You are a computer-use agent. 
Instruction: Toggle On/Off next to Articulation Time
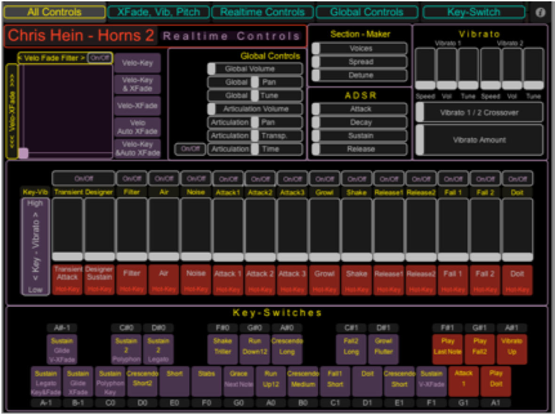point(190,149)
